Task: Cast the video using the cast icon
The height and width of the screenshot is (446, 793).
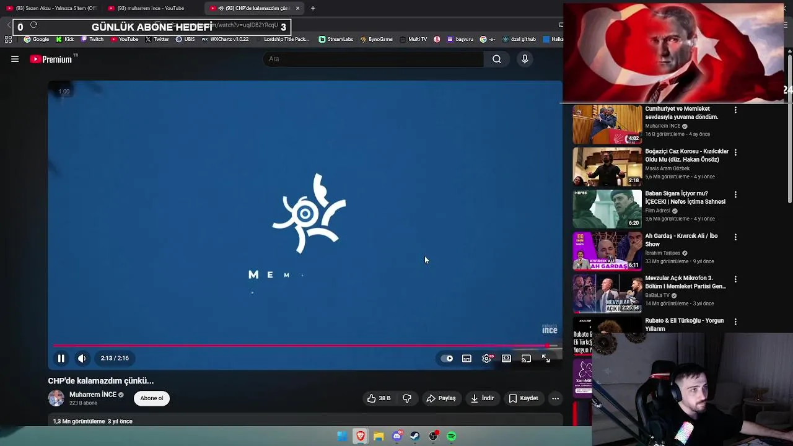Action: pos(526,358)
